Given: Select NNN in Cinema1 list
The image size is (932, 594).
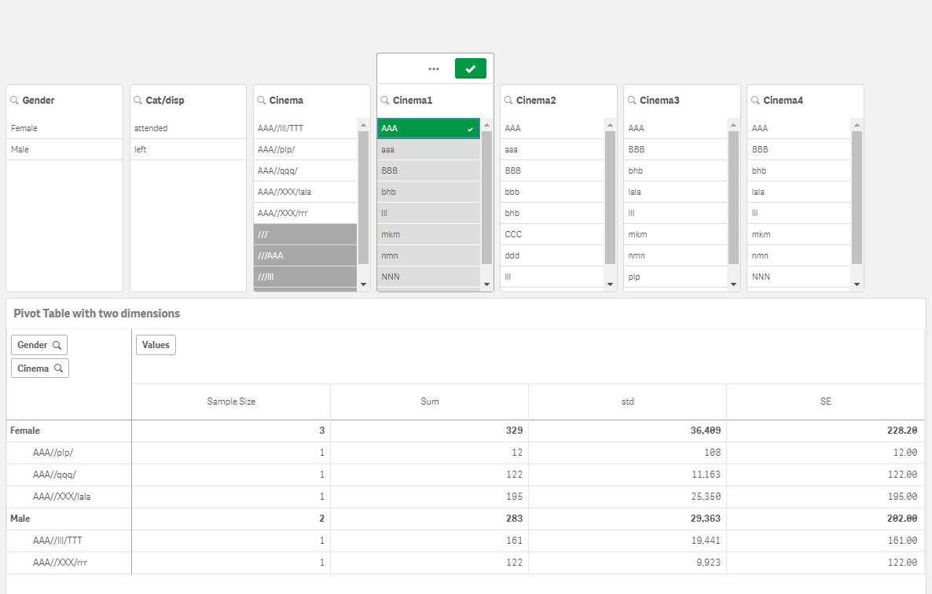Looking at the screenshot, I should pyautogui.click(x=428, y=277).
